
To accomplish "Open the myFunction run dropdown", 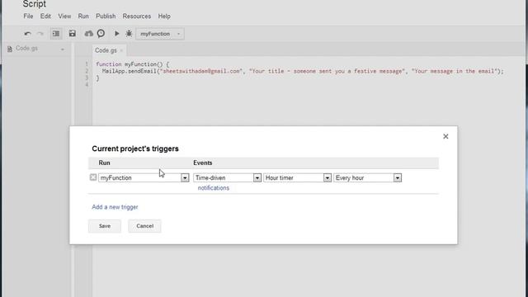I will click(x=144, y=178).
